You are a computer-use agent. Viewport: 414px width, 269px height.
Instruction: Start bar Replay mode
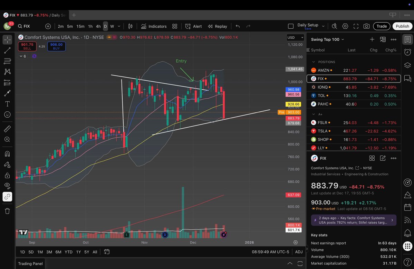tap(218, 26)
